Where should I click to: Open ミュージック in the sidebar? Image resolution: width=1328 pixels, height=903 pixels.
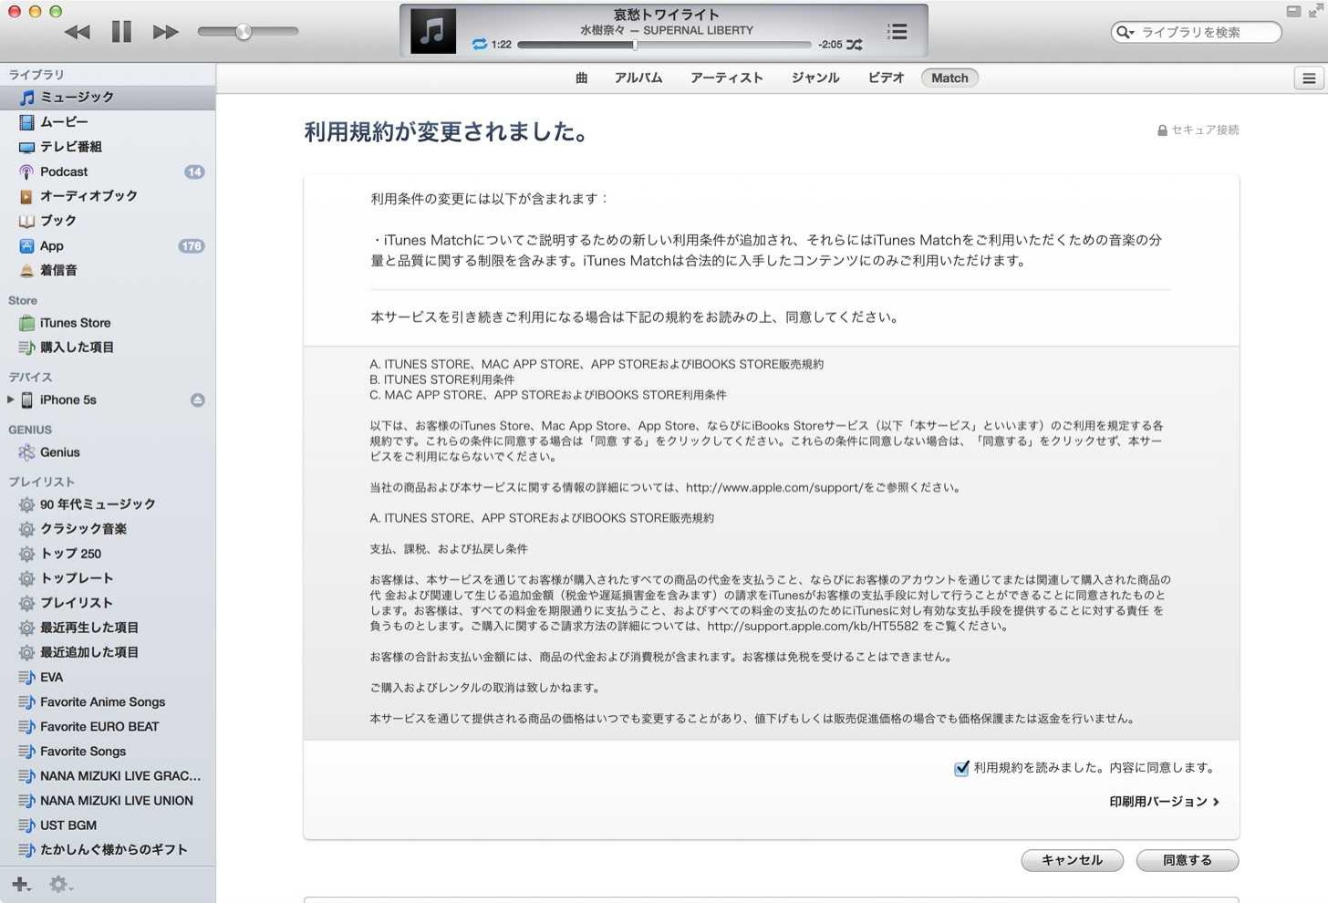(x=108, y=97)
